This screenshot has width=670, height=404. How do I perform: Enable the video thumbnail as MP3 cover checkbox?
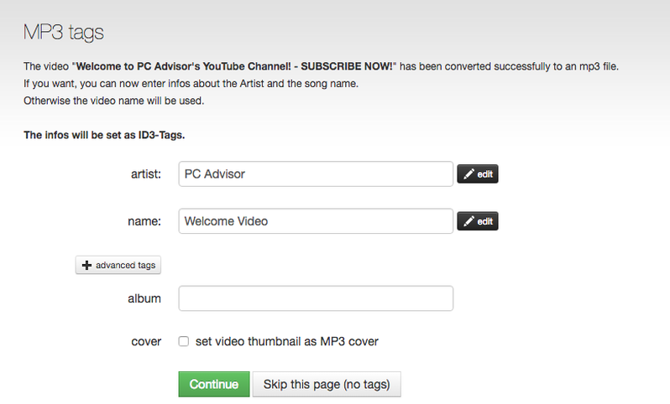183,341
